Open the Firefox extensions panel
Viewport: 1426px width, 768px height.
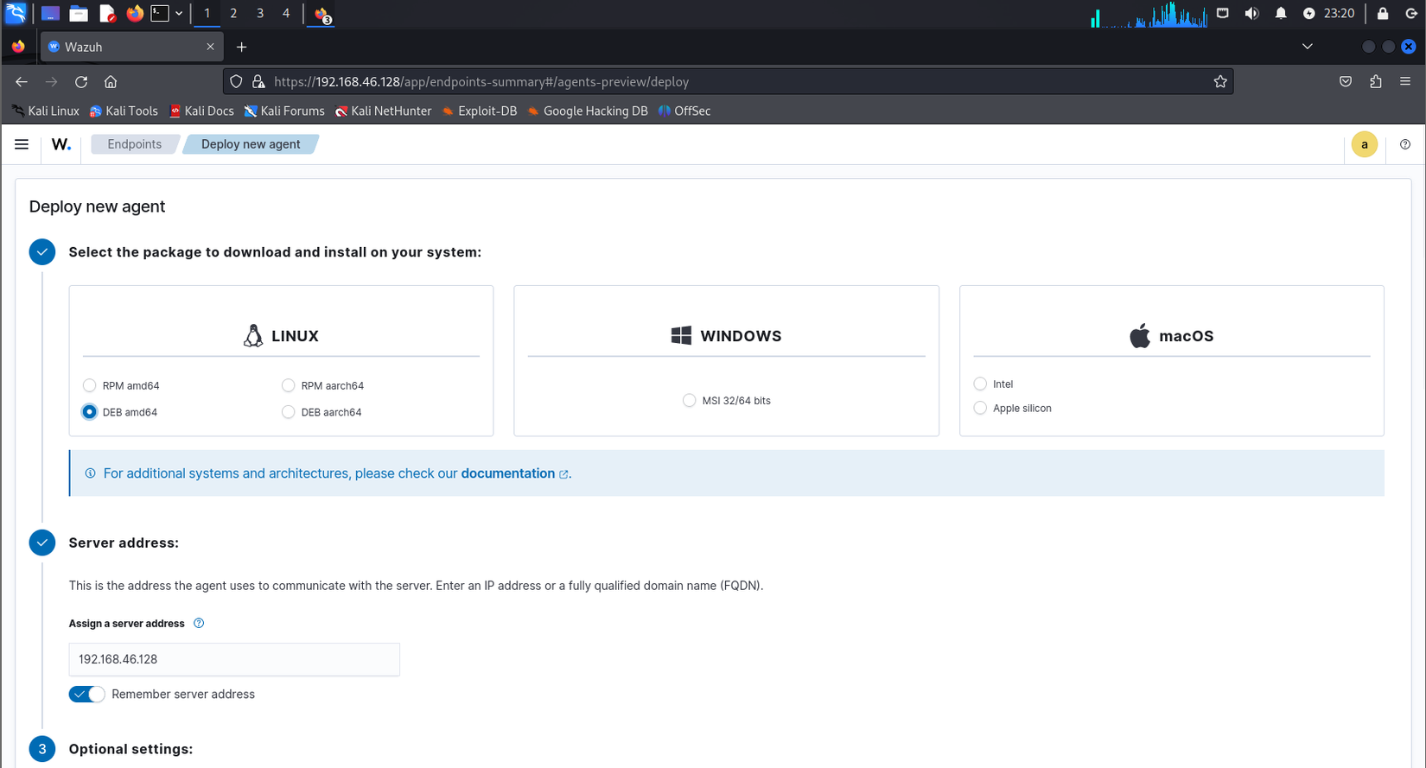(1376, 81)
